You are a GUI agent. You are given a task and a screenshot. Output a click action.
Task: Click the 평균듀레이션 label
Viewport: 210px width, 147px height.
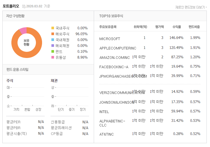pyautogui.click(x=61, y=128)
